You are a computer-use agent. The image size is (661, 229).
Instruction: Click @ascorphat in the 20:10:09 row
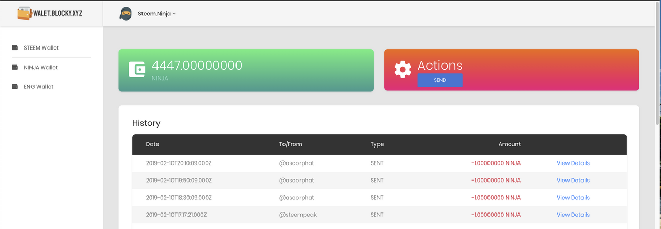tap(296, 163)
